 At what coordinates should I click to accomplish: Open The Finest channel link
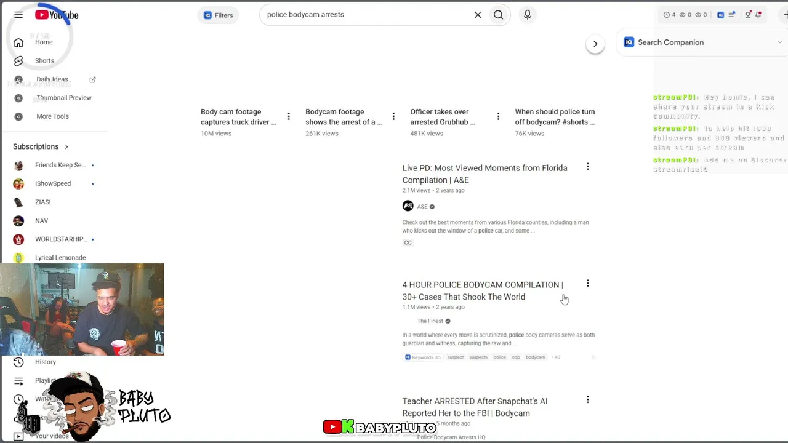(x=430, y=321)
